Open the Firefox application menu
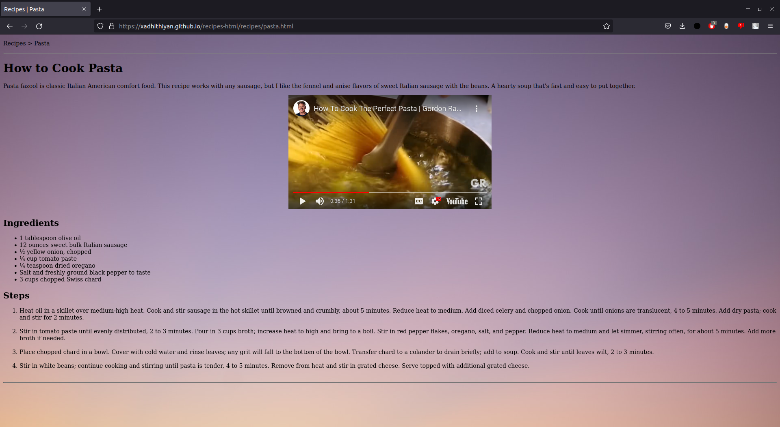The image size is (780, 427). pos(770,26)
